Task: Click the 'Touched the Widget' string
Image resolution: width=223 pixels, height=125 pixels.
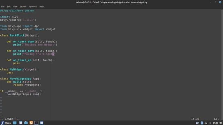Action: 39,45
